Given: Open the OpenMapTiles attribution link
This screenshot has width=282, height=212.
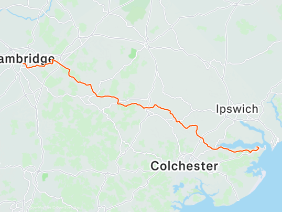Looking at the screenshot, I should tap(40, 207).
